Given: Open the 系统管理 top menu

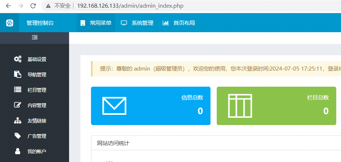Looking at the screenshot, I should pyautogui.click(x=143, y=23).
